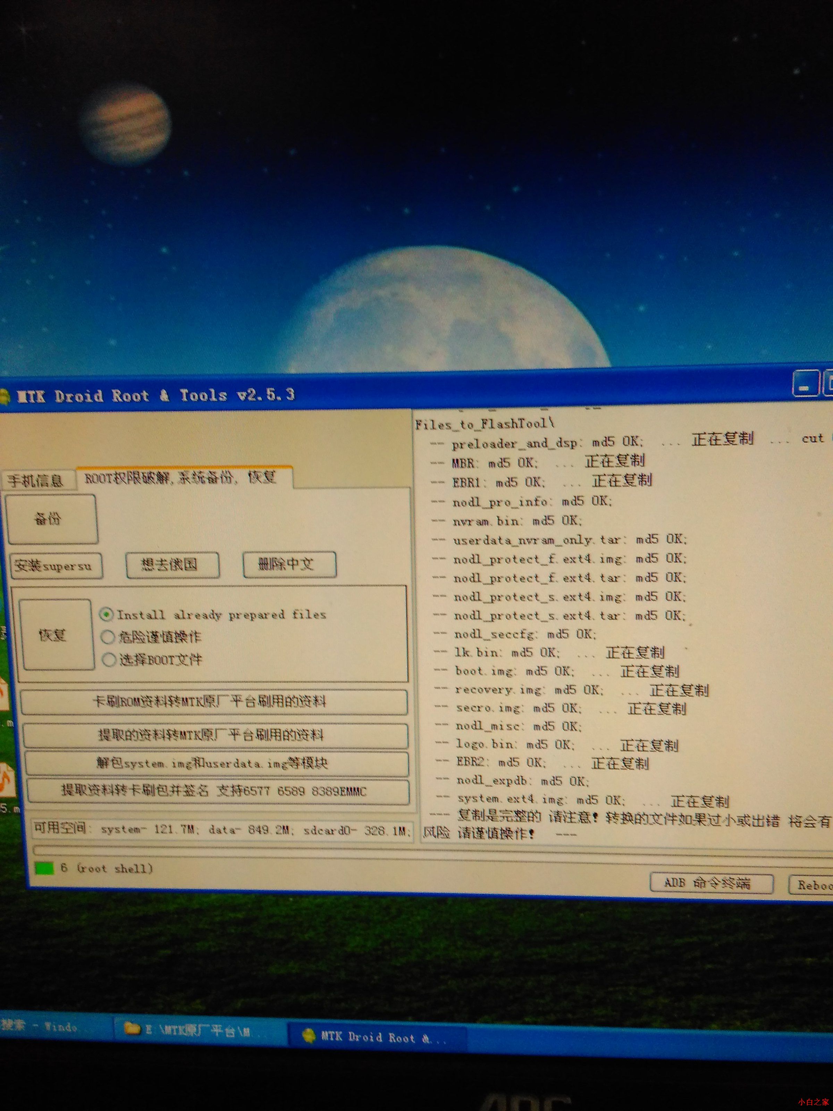
Task: Click the 备份 backup button
Action: pos(52,519)
